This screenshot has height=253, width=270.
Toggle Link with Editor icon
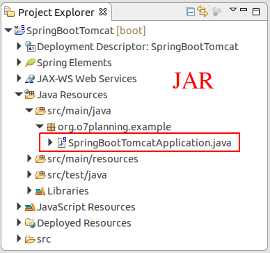202,11
